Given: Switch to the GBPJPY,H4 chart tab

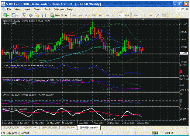Looking at the screenshot, I should (x=30, y=127).
